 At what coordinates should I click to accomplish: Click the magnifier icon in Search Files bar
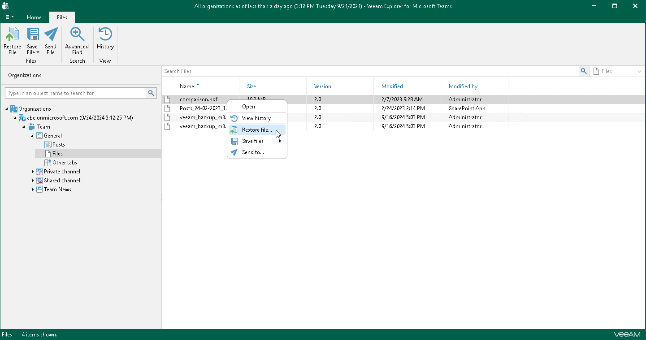click(583, 71)
